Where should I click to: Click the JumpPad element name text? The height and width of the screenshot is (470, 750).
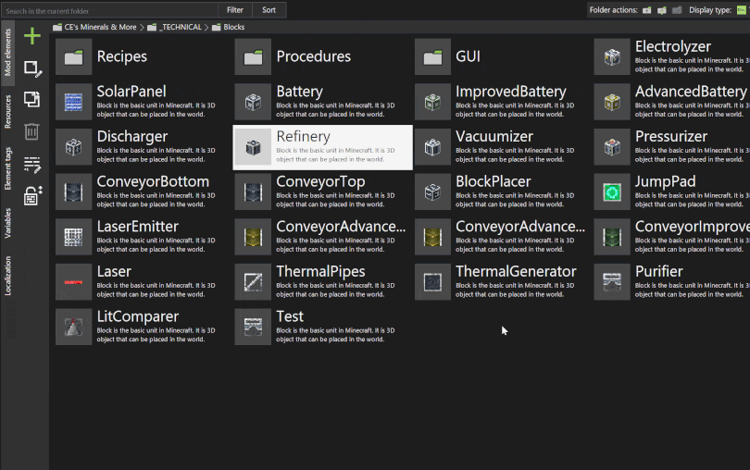(x=666, y=181)
